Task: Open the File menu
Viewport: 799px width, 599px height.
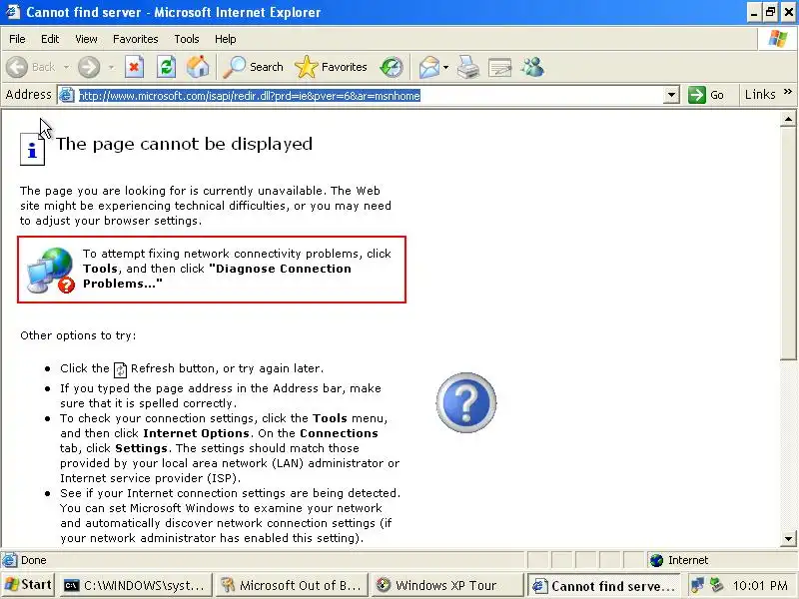Action: pos(17,39)
